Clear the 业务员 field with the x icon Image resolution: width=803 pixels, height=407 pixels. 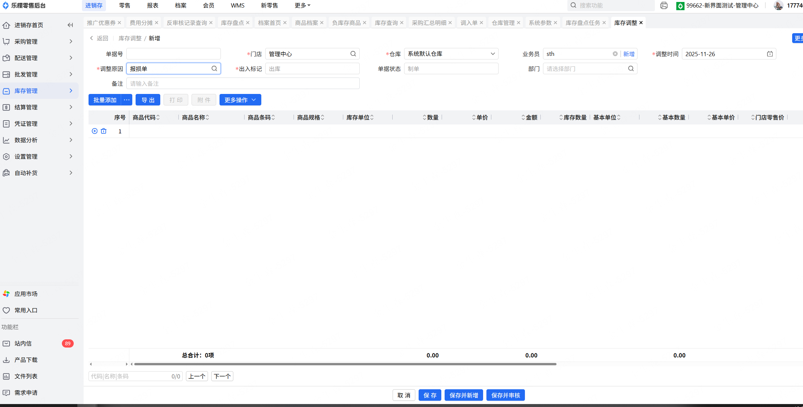pos(615,54)
